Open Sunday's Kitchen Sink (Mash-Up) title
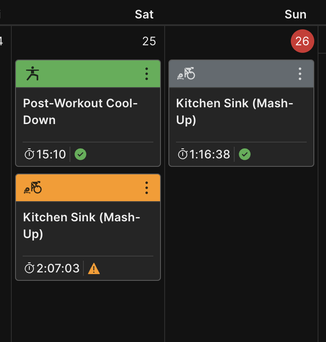Viewport: 326px width, 342px height. tap(235, 111)
